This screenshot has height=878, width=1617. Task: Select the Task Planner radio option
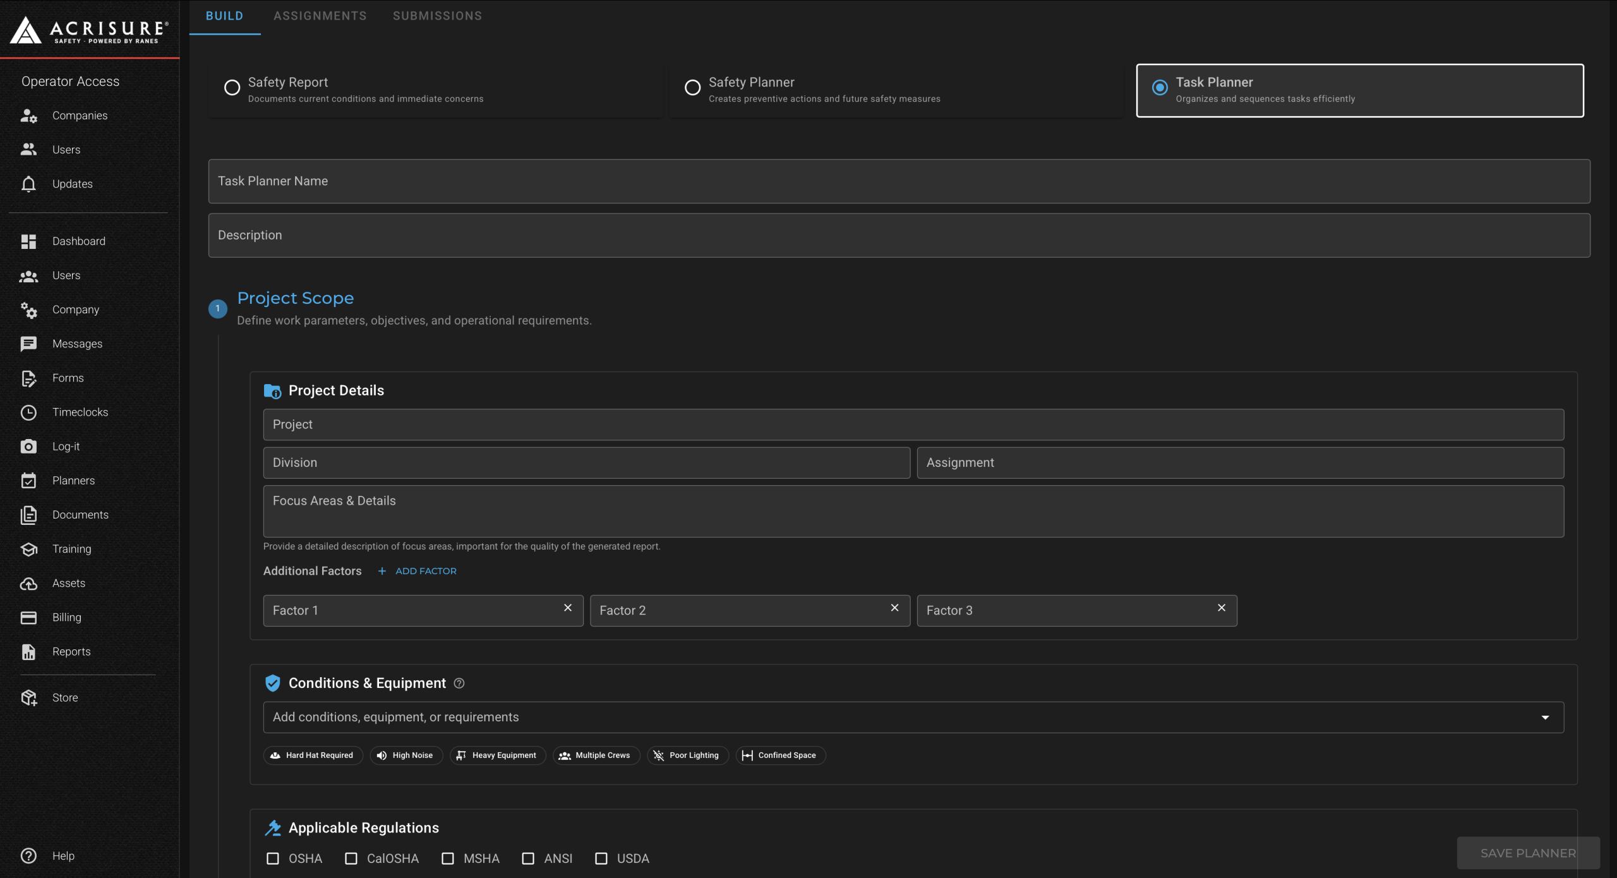[1160, 87]
